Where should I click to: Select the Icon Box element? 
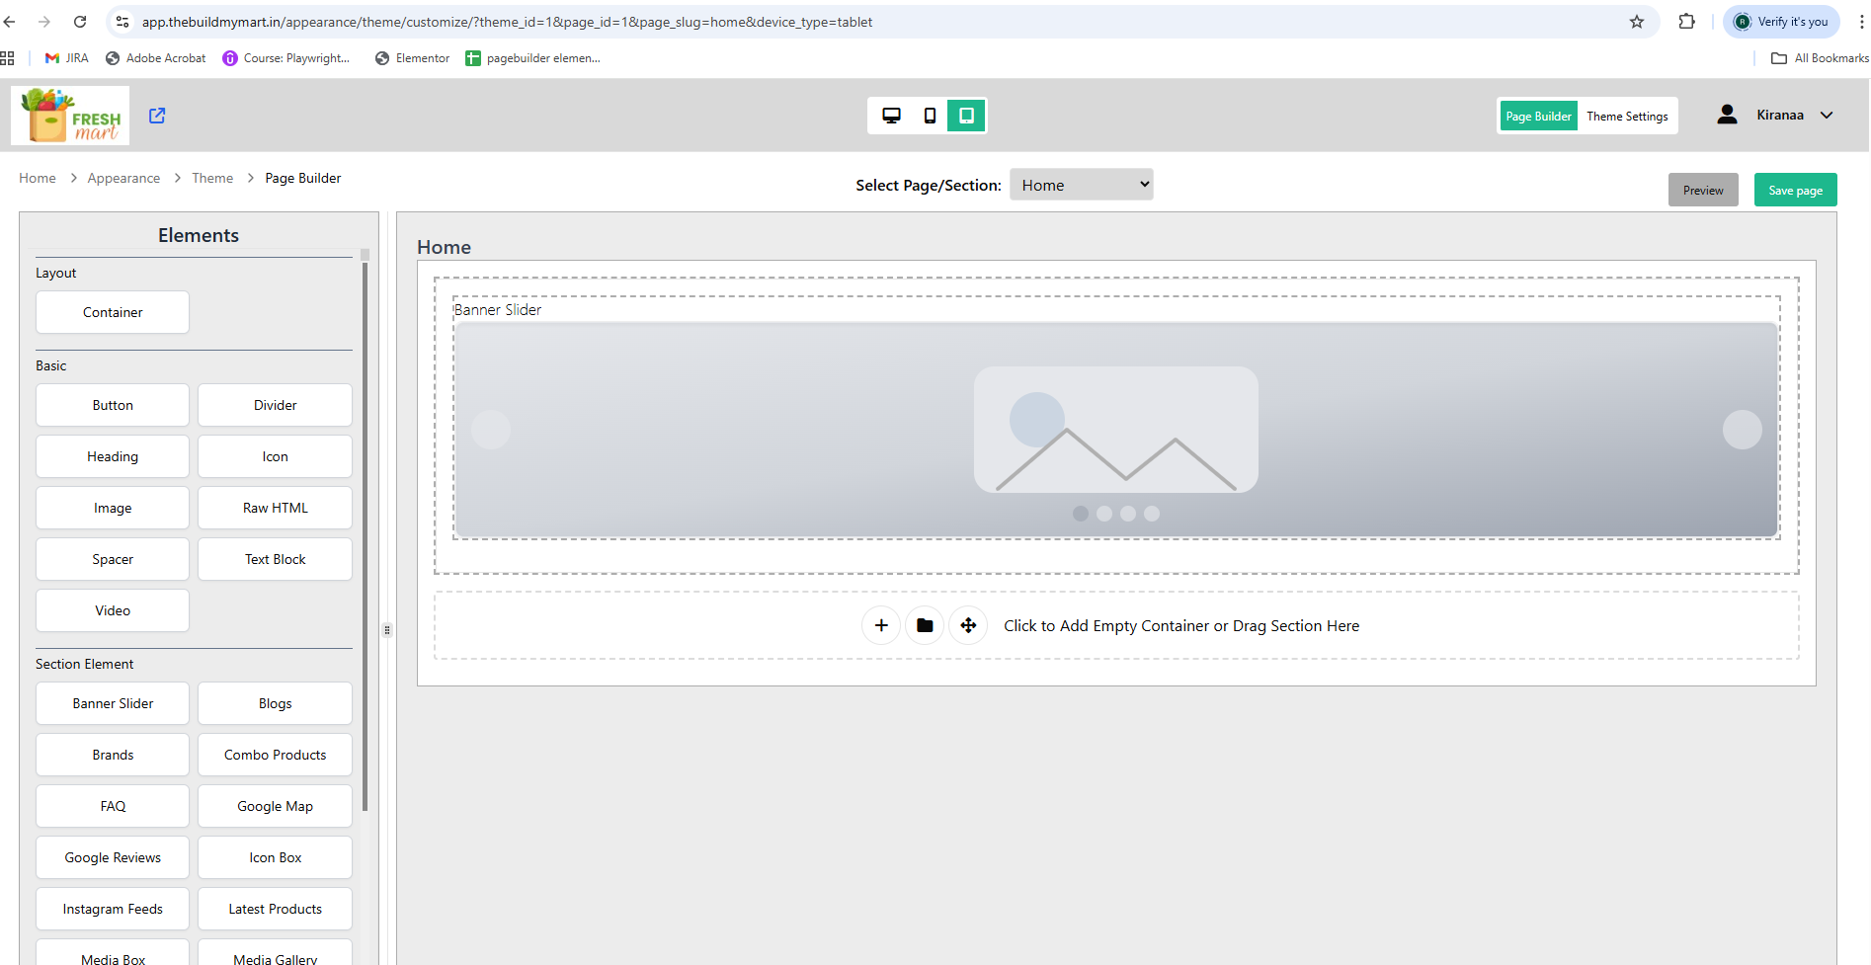(x=275, y=857)
